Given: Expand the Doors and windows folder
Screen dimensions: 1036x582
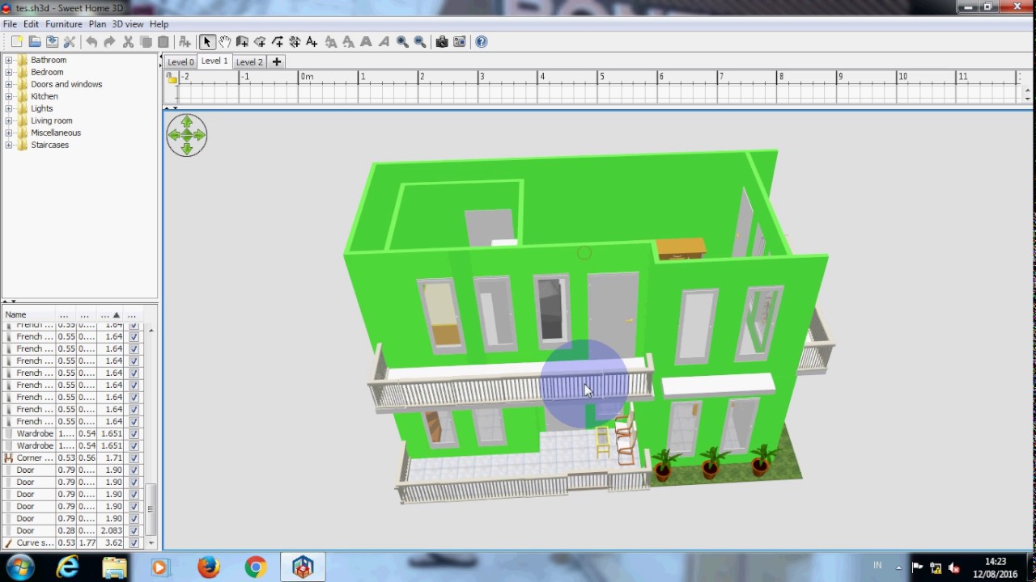Looking at the screenshot, I should [9, 84].
